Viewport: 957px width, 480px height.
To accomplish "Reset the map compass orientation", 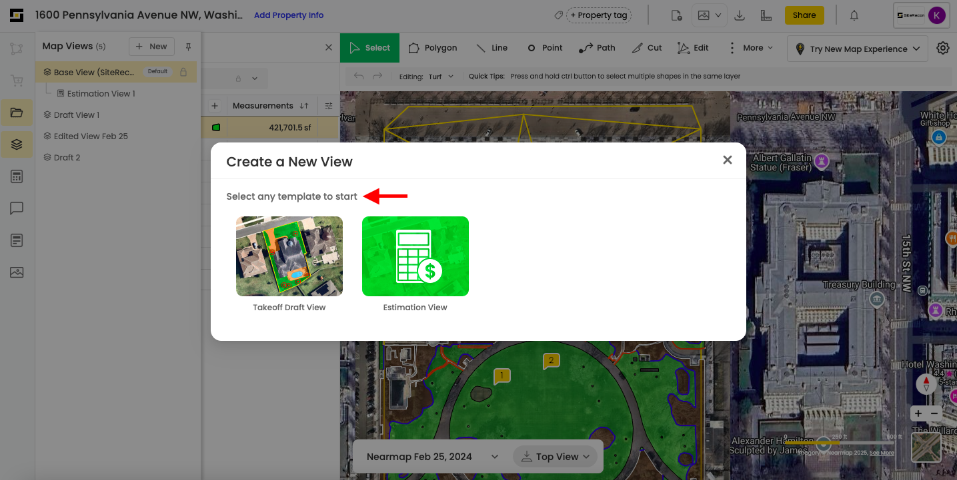I will 926,384.
